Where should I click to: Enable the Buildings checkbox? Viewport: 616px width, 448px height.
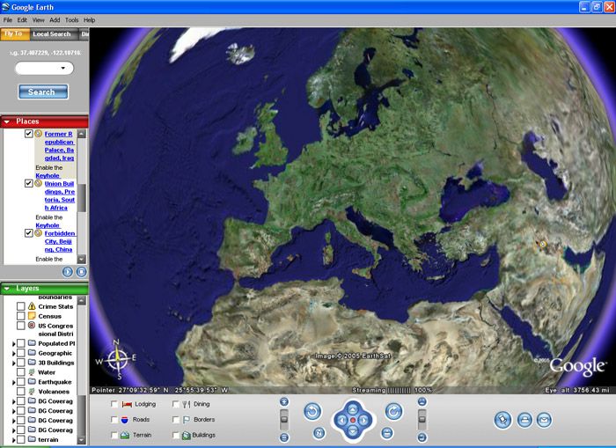pos(176,435)
